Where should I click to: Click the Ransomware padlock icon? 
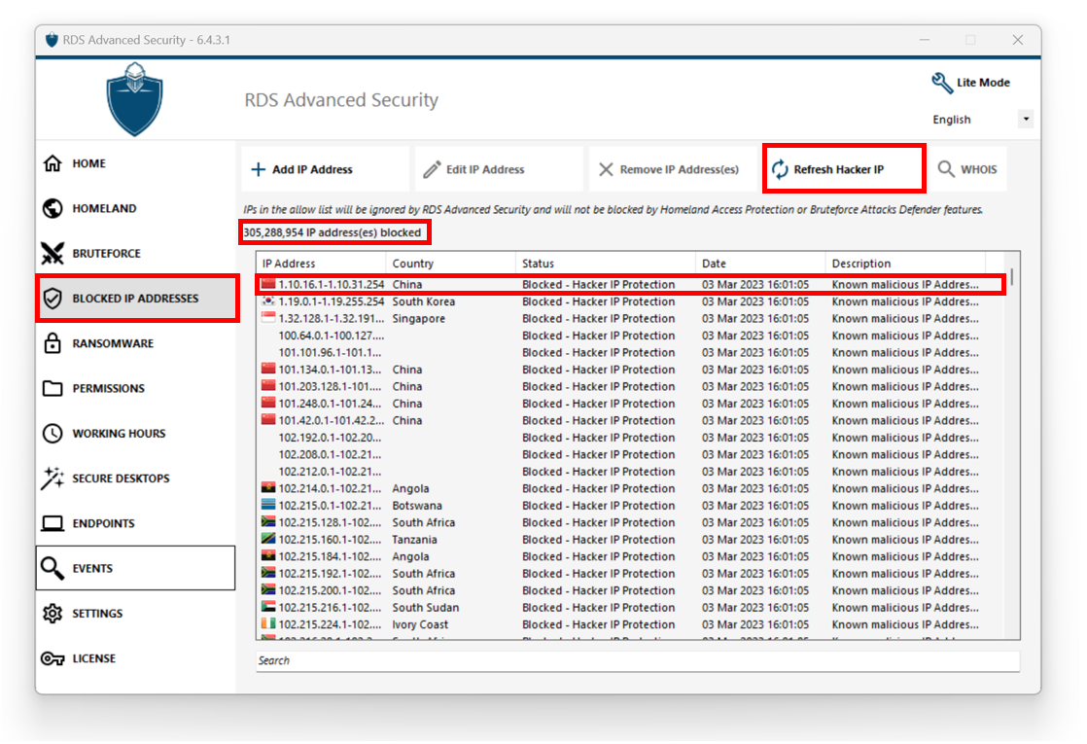point(53,343)
